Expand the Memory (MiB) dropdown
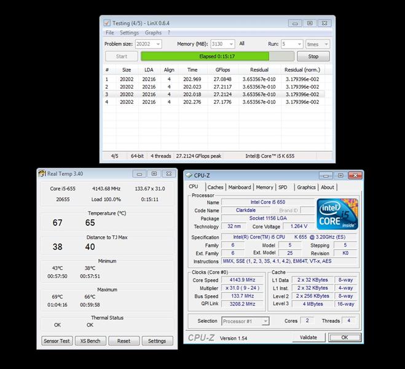Viewport: 405px width, 369px height. click(230, 44)
